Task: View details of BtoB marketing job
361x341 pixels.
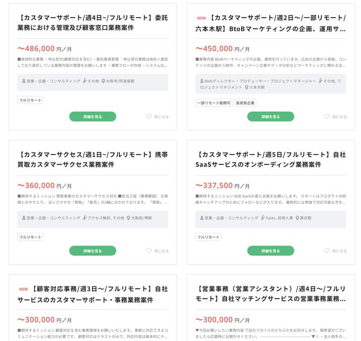Action: coord(270,116)
